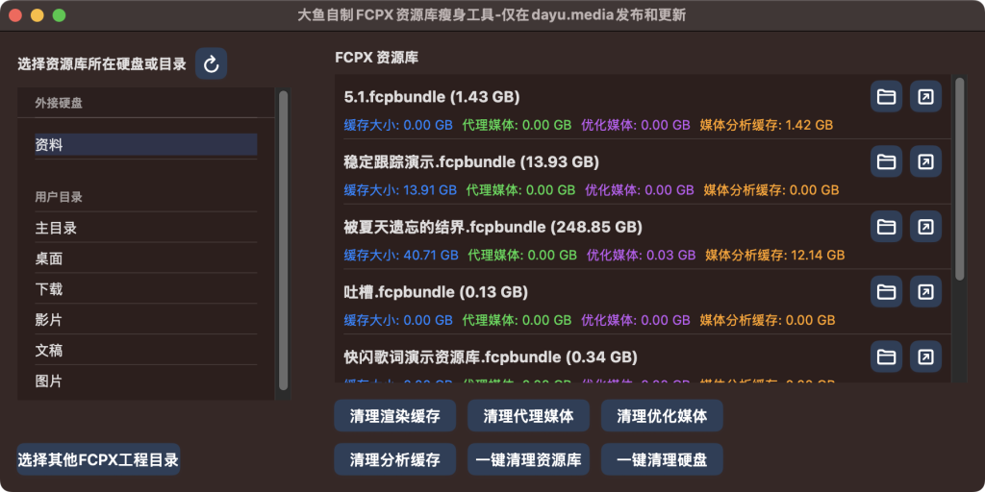Click 缓存大小: 40.71 GB value

(401, 255)
